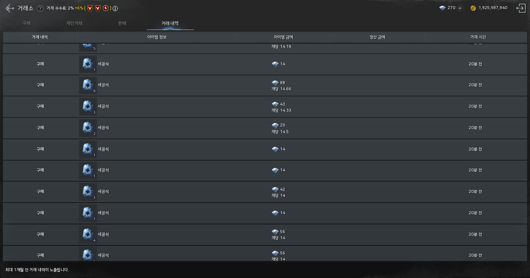Select the 거래 내역 tab
Image resolution: width=530 pixels, height=278 pixels.
pyautogui.click(x=170, y=23)
